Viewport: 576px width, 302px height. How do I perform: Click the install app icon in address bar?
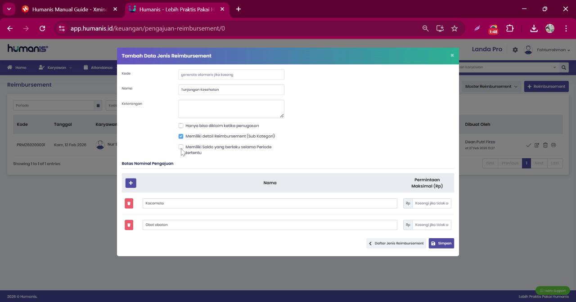[440, 28]
